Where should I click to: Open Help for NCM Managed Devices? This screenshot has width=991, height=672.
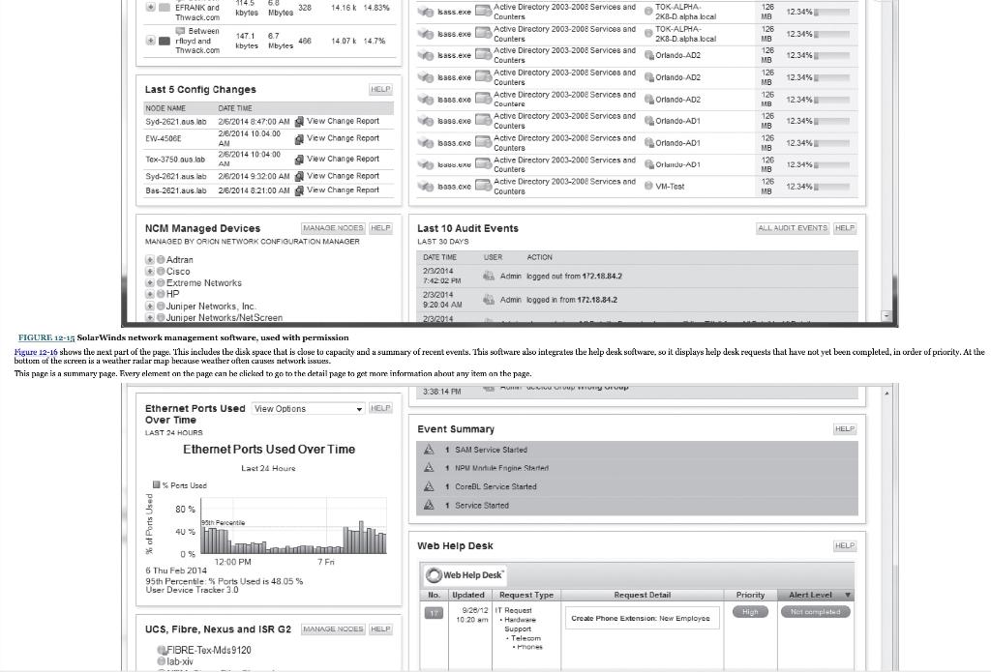pos(380,228)
